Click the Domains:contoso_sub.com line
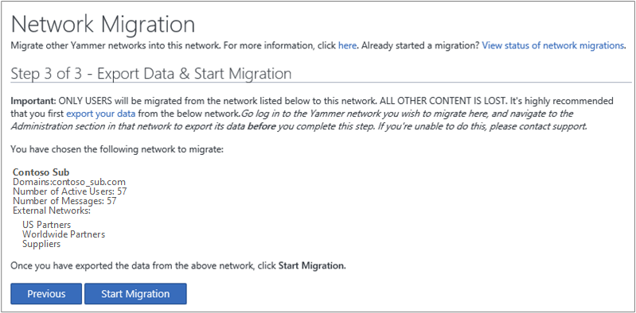Screen dimensions: 636x313 (x=69, y=182)
